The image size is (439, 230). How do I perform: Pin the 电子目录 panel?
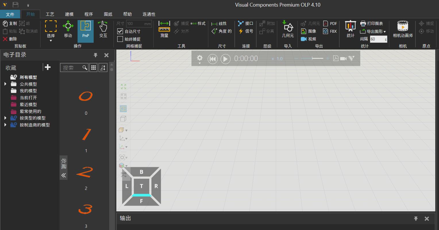[x=96, y=55]
